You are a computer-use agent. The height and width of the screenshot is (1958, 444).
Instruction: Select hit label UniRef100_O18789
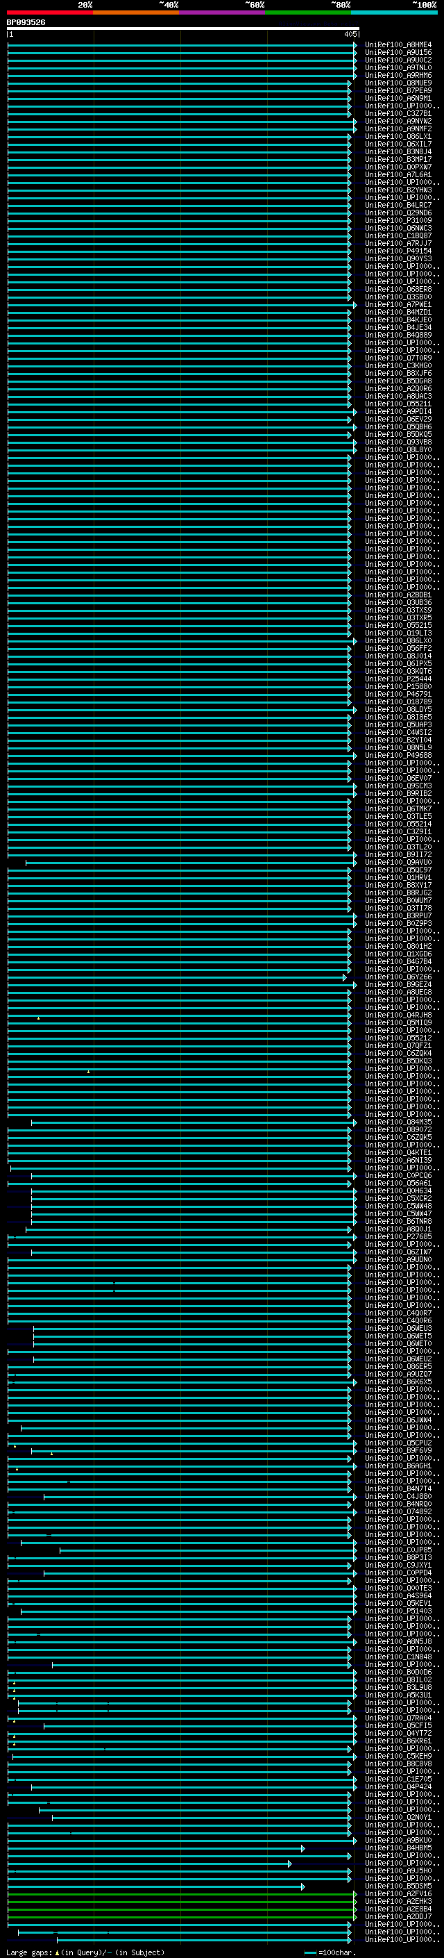coord(398,702)
